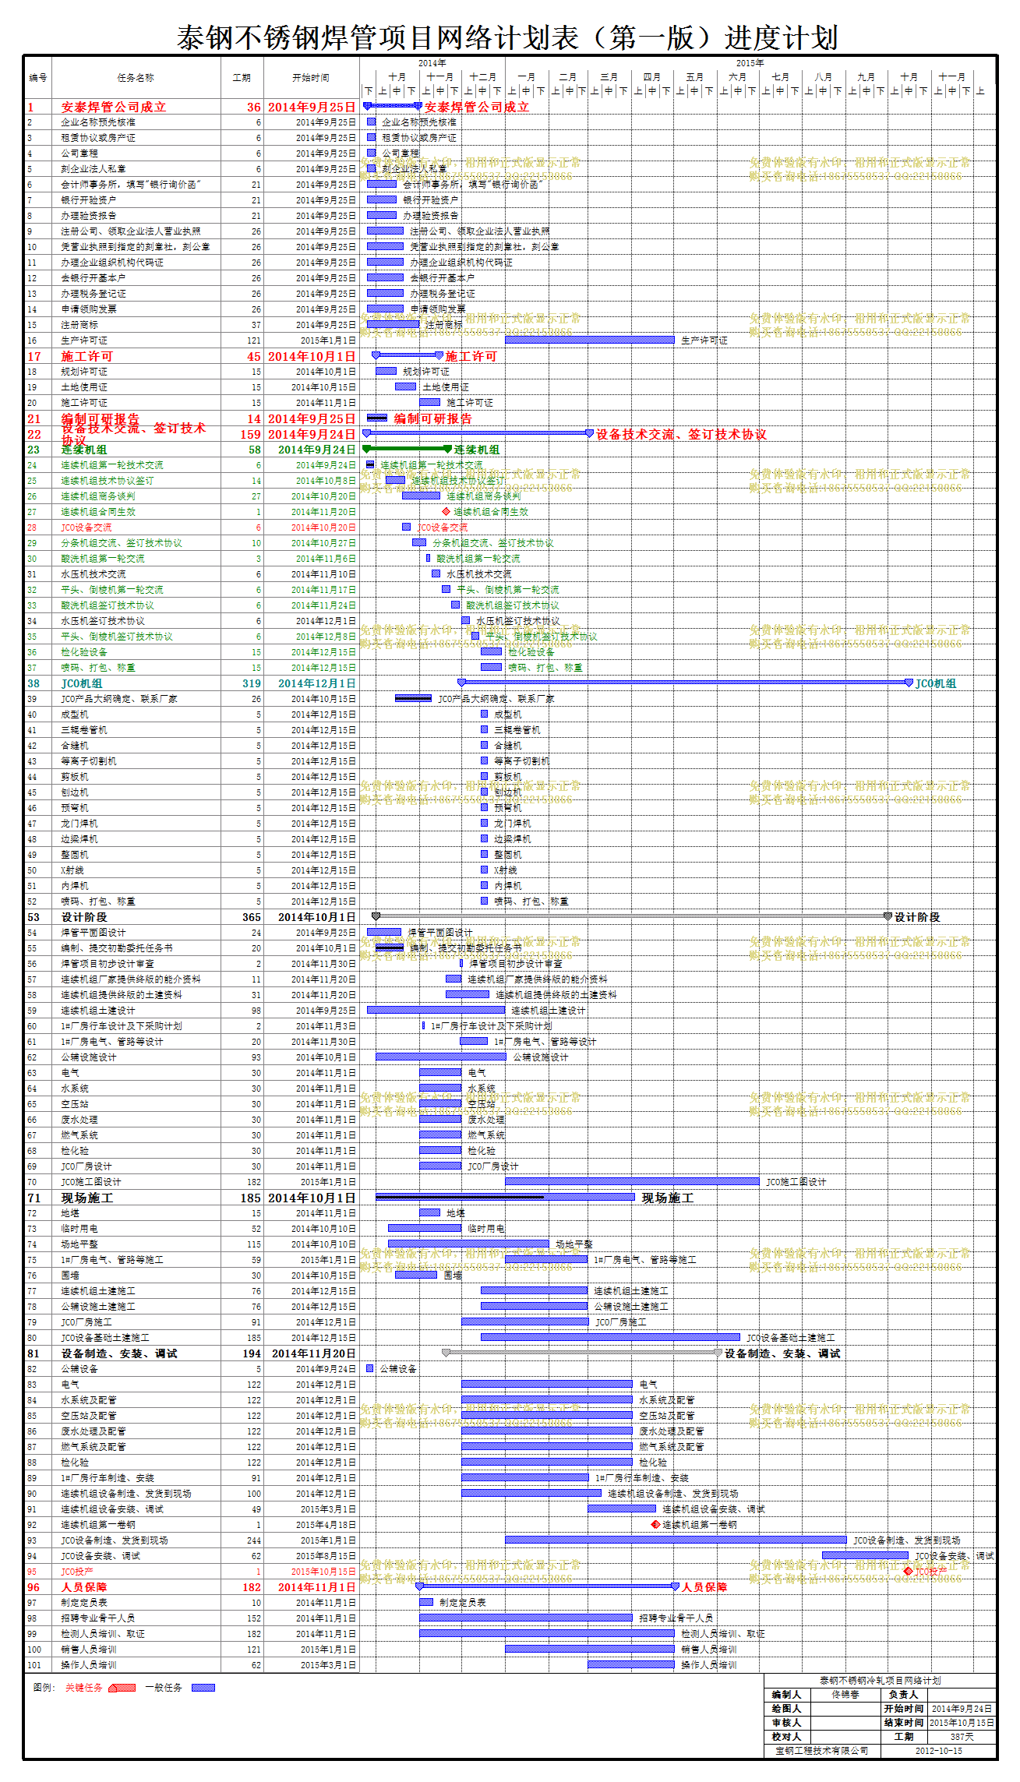Image resolution: width=1020 pixels, height=1782 pixels.
Task: Select task name 销售人员培训 in the table
Action: [x=89, y=1650]
